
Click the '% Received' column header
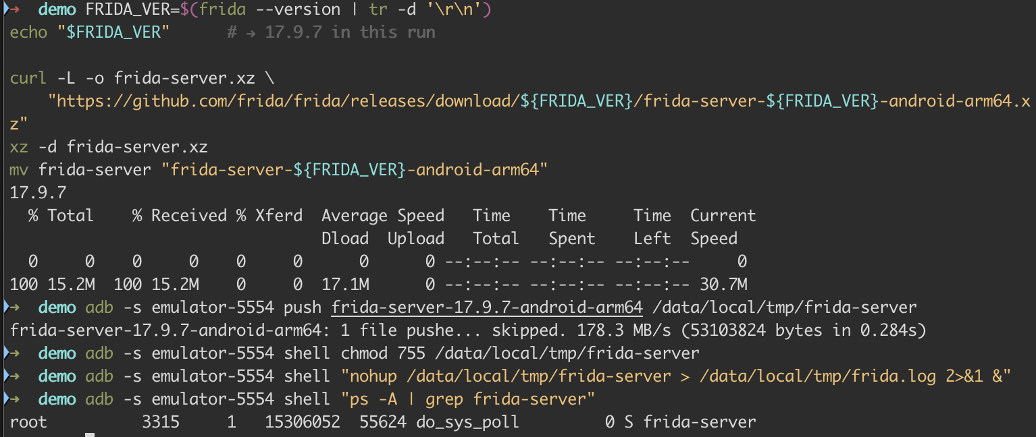180,216
